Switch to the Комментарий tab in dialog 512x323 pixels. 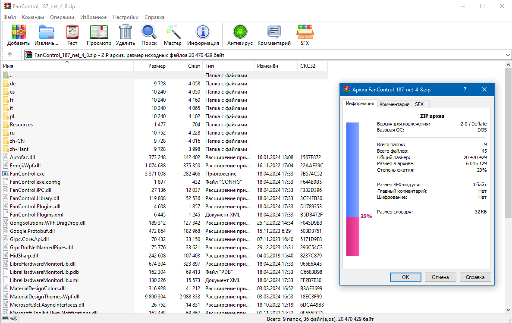click(394, 104)
